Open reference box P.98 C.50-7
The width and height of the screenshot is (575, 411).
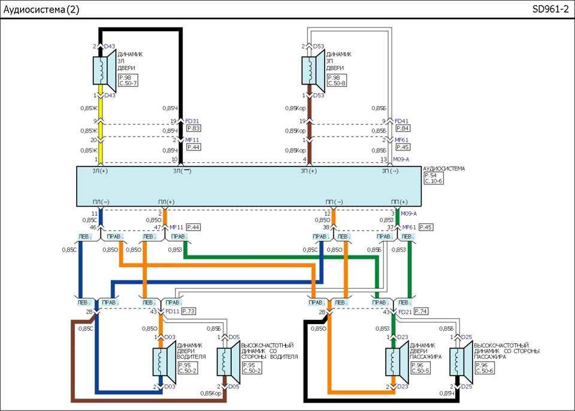click(x=128, y=80)
